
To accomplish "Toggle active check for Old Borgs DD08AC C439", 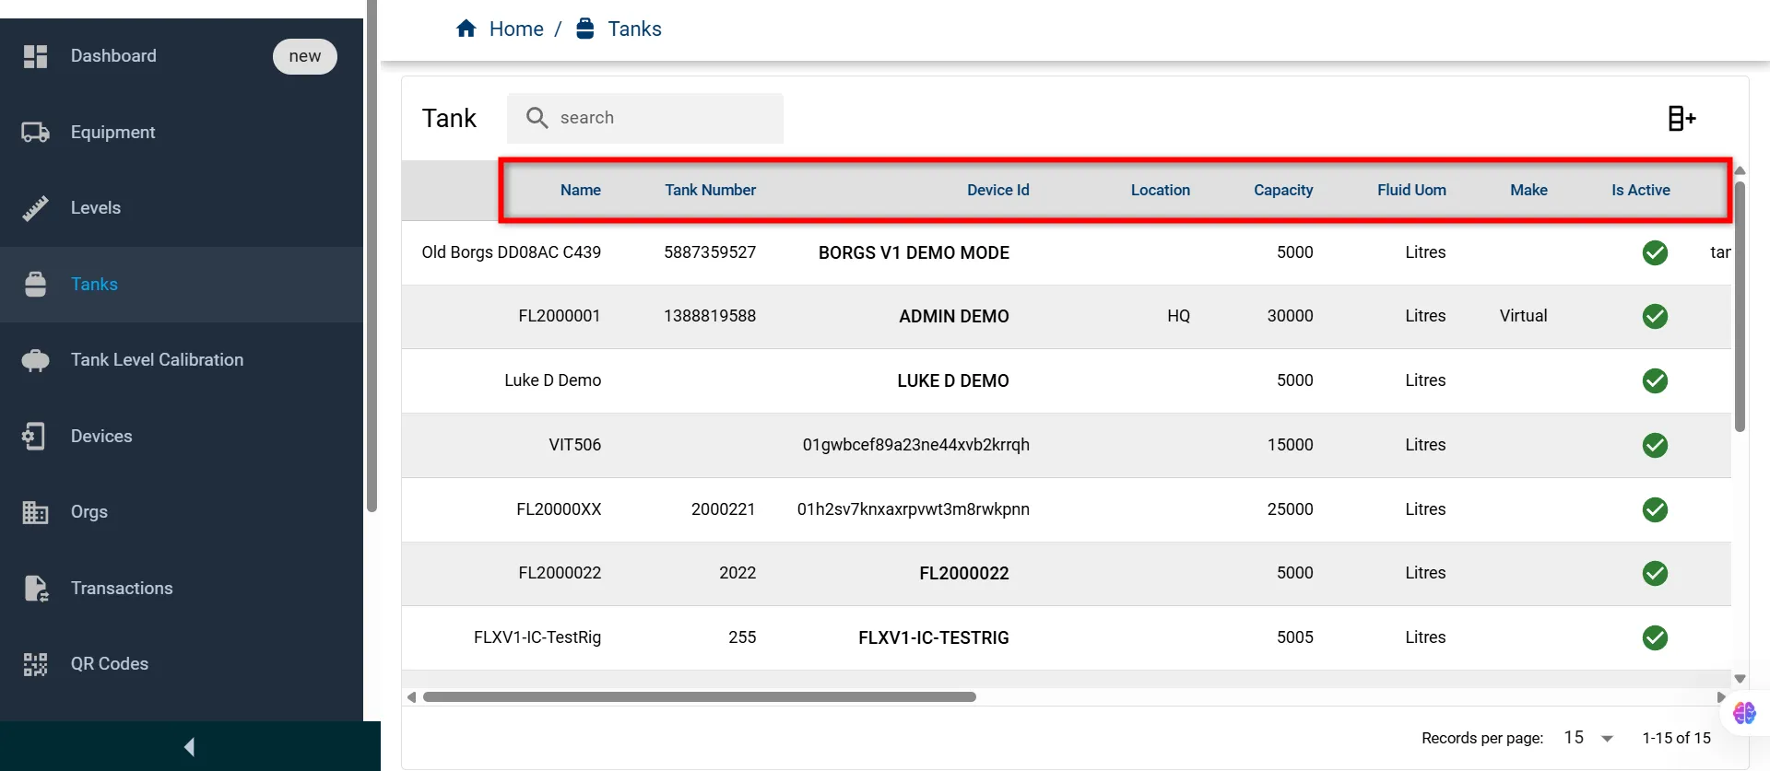I will (1655, 252).
